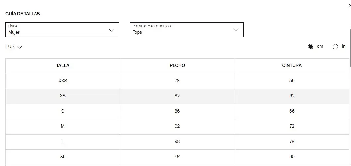
Task: Select the S size row
Action: (177, 112)
